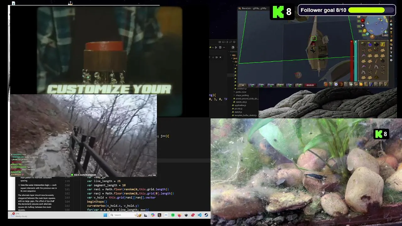Click the red Hitpoints orb by minimap
The height and width of the screenshot is (226, 402).
pyautogui.click(x=363, y=20)
